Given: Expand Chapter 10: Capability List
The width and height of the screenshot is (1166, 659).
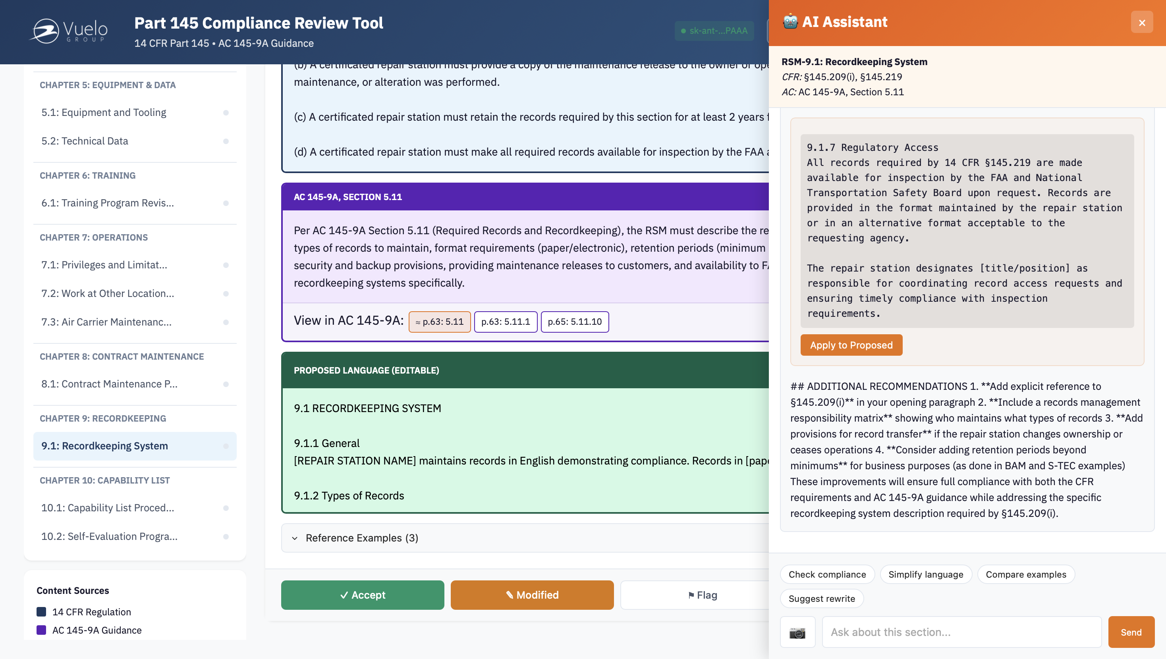Looking at the screenshot, I should 104,480.
